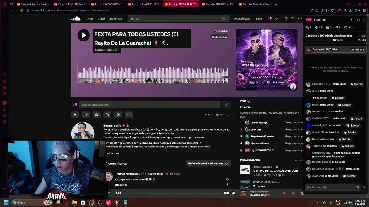This screenshot has width=369, height=207.
Task: Open the FEXTA album artwork
Action: (x=266, y=60)
